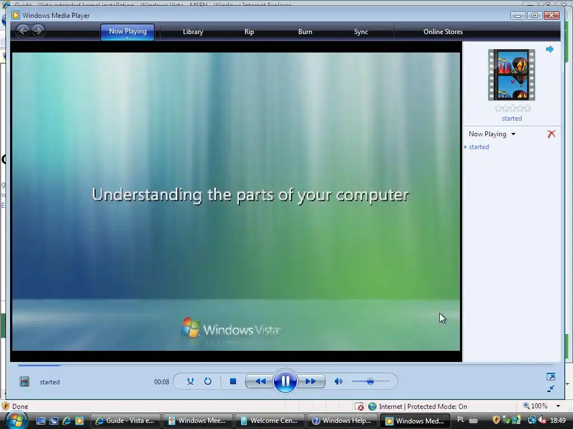Switch to Windows Meeting Space taskbar button
Screen dimensions: 573x429
point(198,421)
